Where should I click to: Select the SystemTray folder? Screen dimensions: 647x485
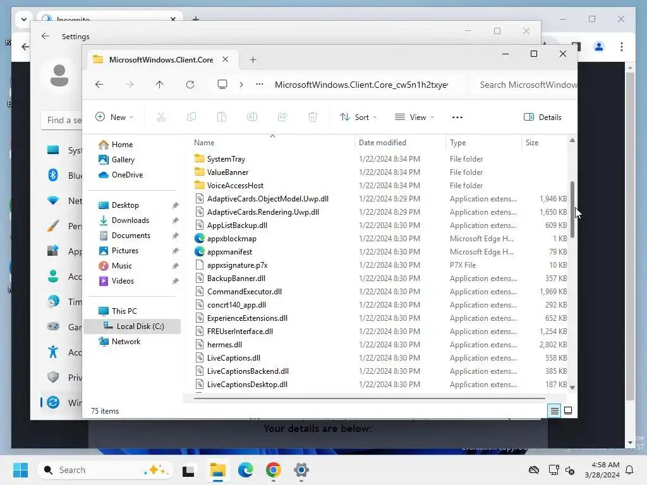point(226,159)
